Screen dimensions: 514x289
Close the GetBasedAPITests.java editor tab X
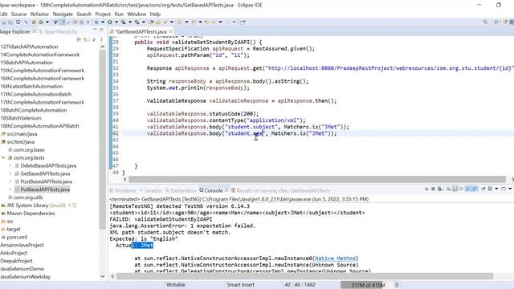(170, 31)
